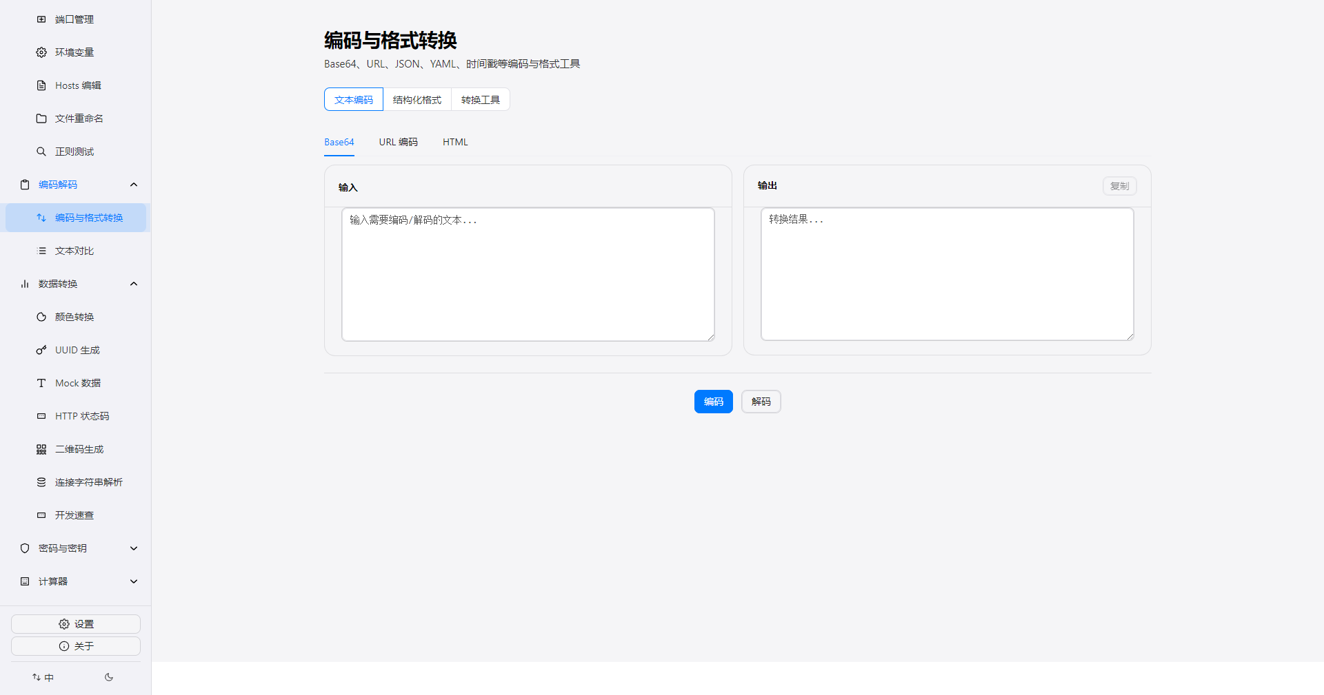Click the 编码与格式转换 arrows icon
Viewport: 1324px width, 695px height.
(41, 218)
